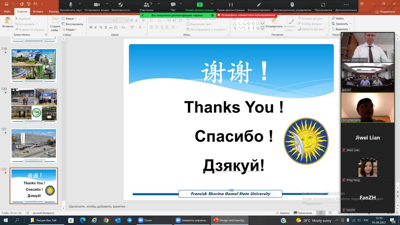The height and width of the screenshot is (225, 400).
Task: Mute the microphone in Zoom toolbar
Action: pos(71,6)
